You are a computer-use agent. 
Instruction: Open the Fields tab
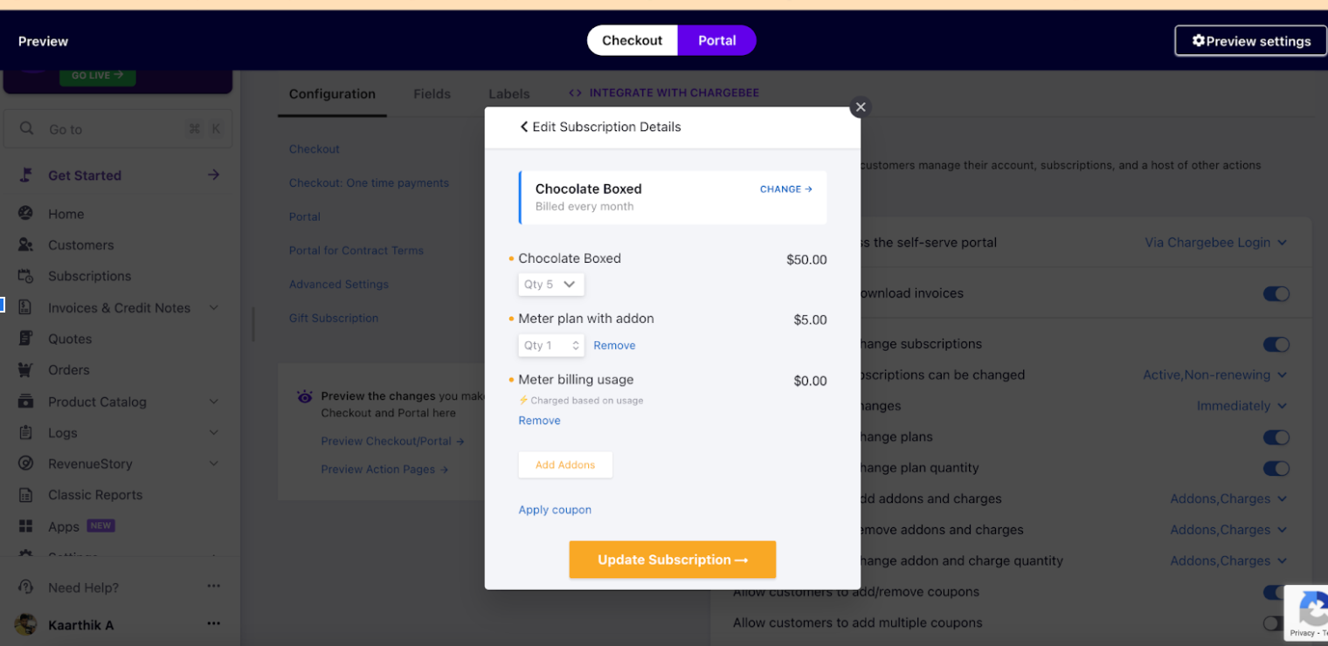click(432, 93)
